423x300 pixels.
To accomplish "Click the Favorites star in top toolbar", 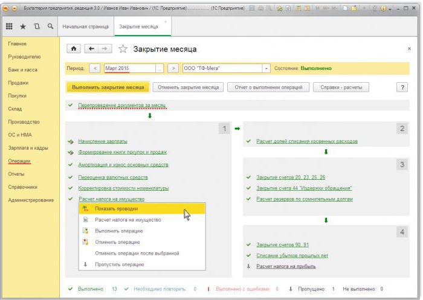I will click(x=23, y=27).
